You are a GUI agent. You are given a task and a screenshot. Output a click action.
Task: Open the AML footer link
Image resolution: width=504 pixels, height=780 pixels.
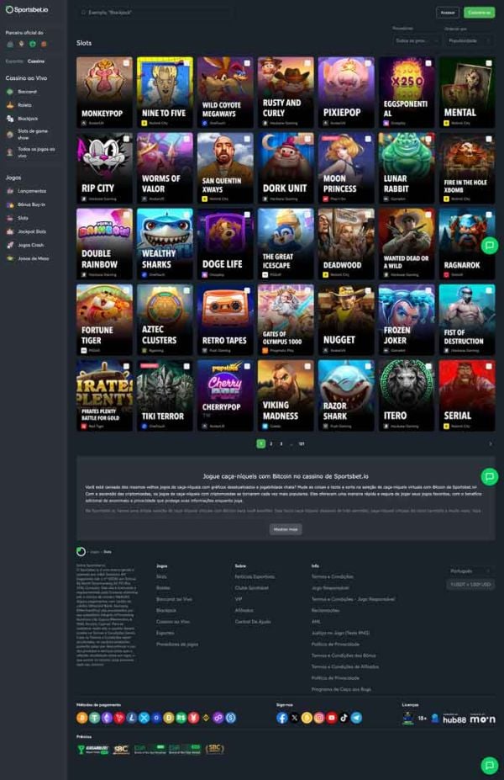(x=316, y=622)
